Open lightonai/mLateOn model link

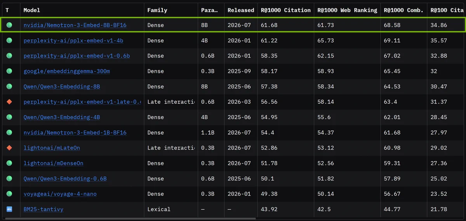coord(52,148)
